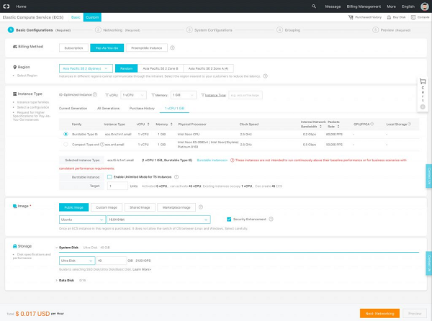Click the Region help question icon
This screenshot has height=321, width=432.
[265, 76]
